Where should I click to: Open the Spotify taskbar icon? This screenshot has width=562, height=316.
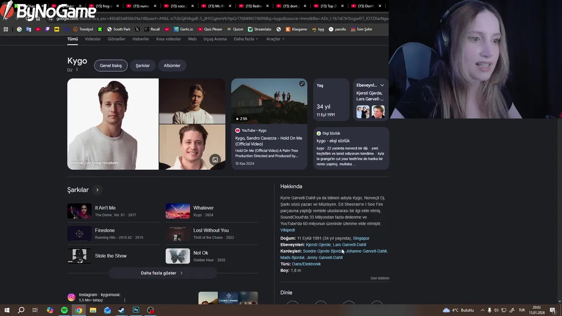[x=64, y=310]
